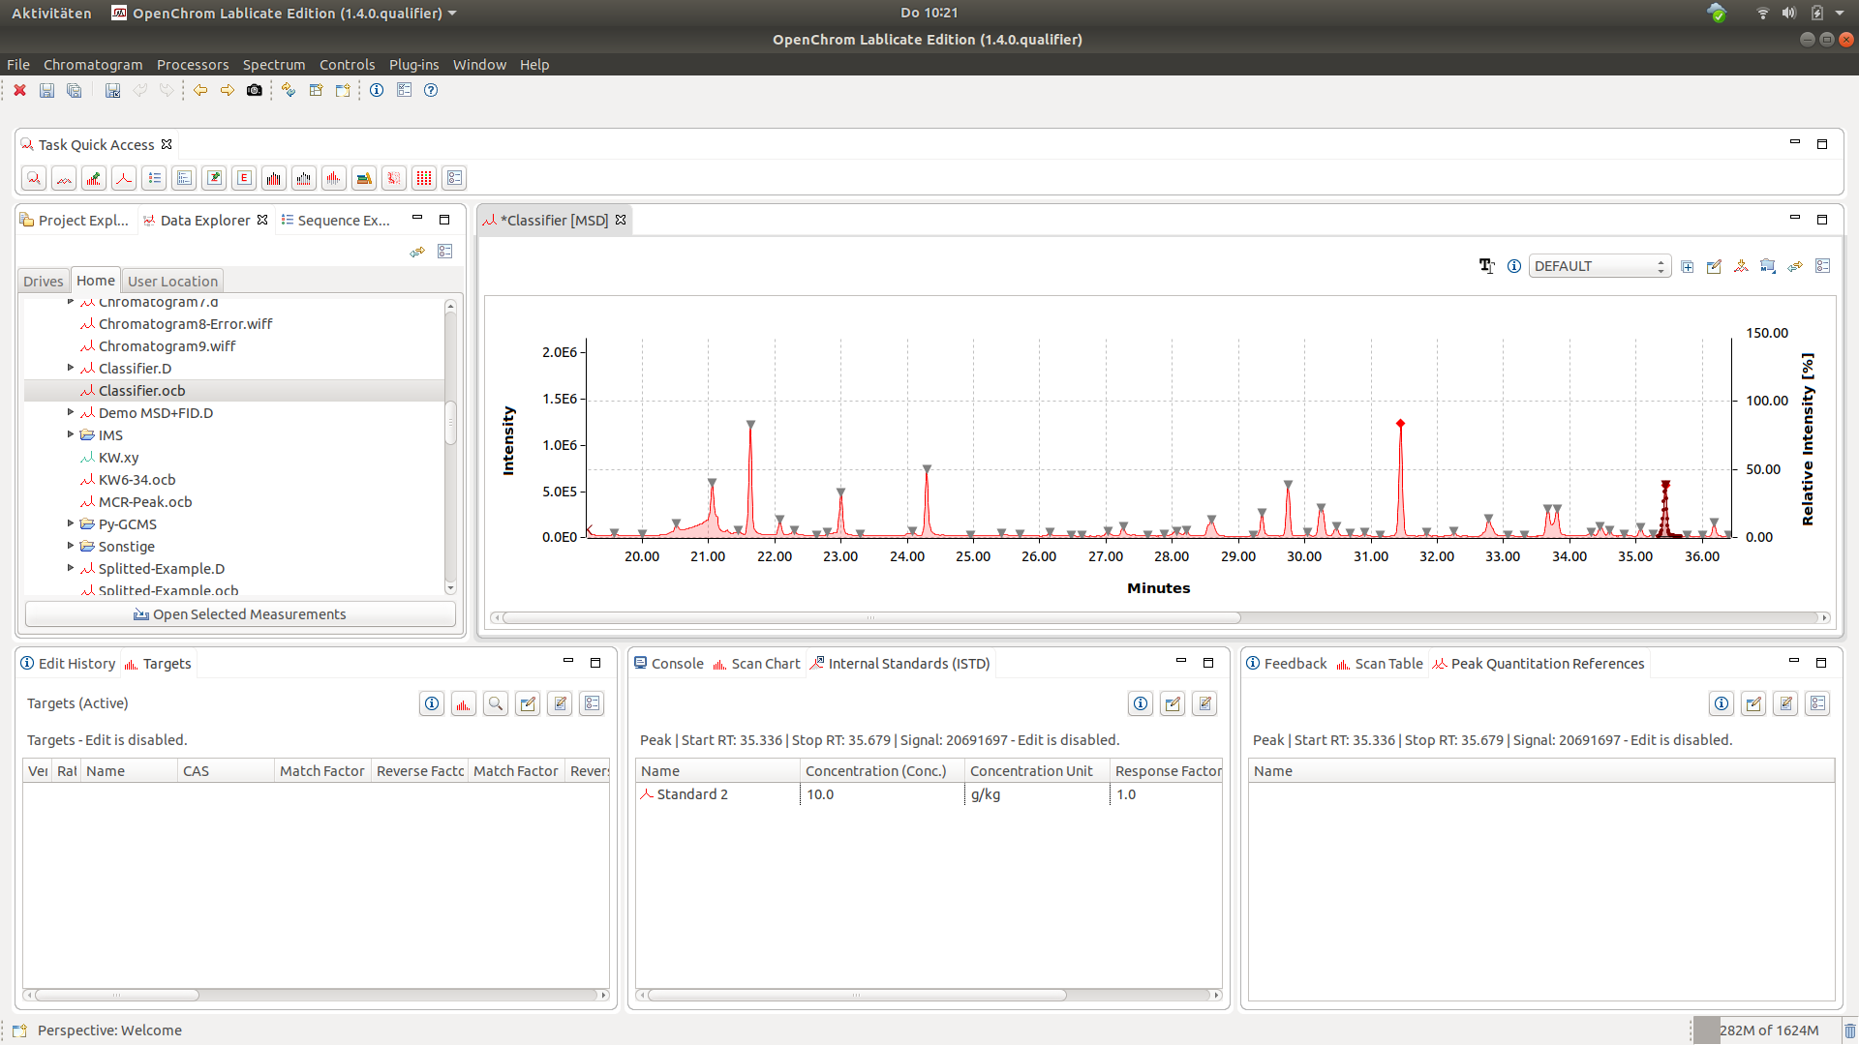Click the Save All icon in main toolbar
The height and width of the screenshot is (1045, 1859).
pos(74,90)
